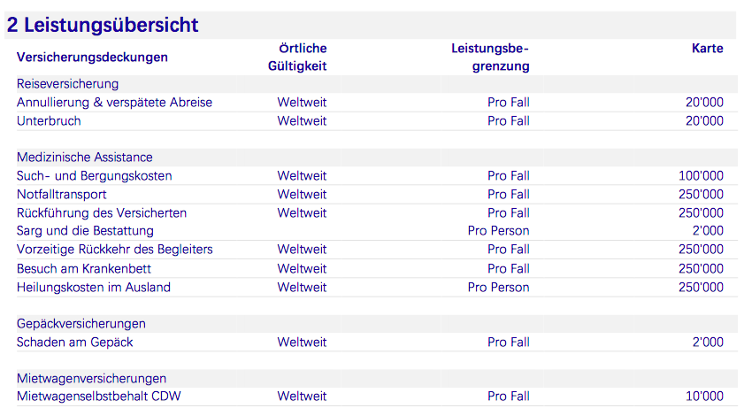Click "Heilungskosten im Ausland" row label

tap(93, 287)
